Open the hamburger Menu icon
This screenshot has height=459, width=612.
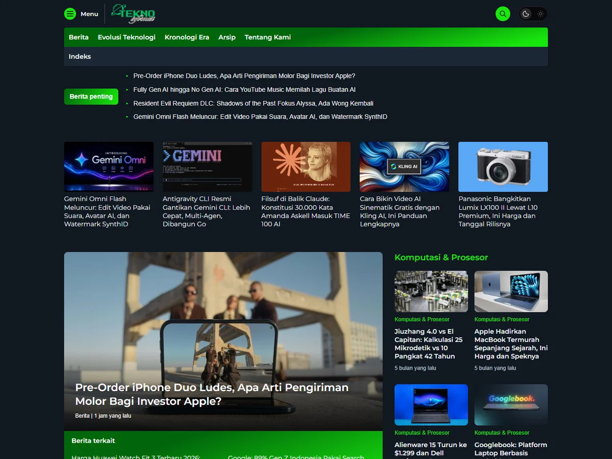[70, 14]
